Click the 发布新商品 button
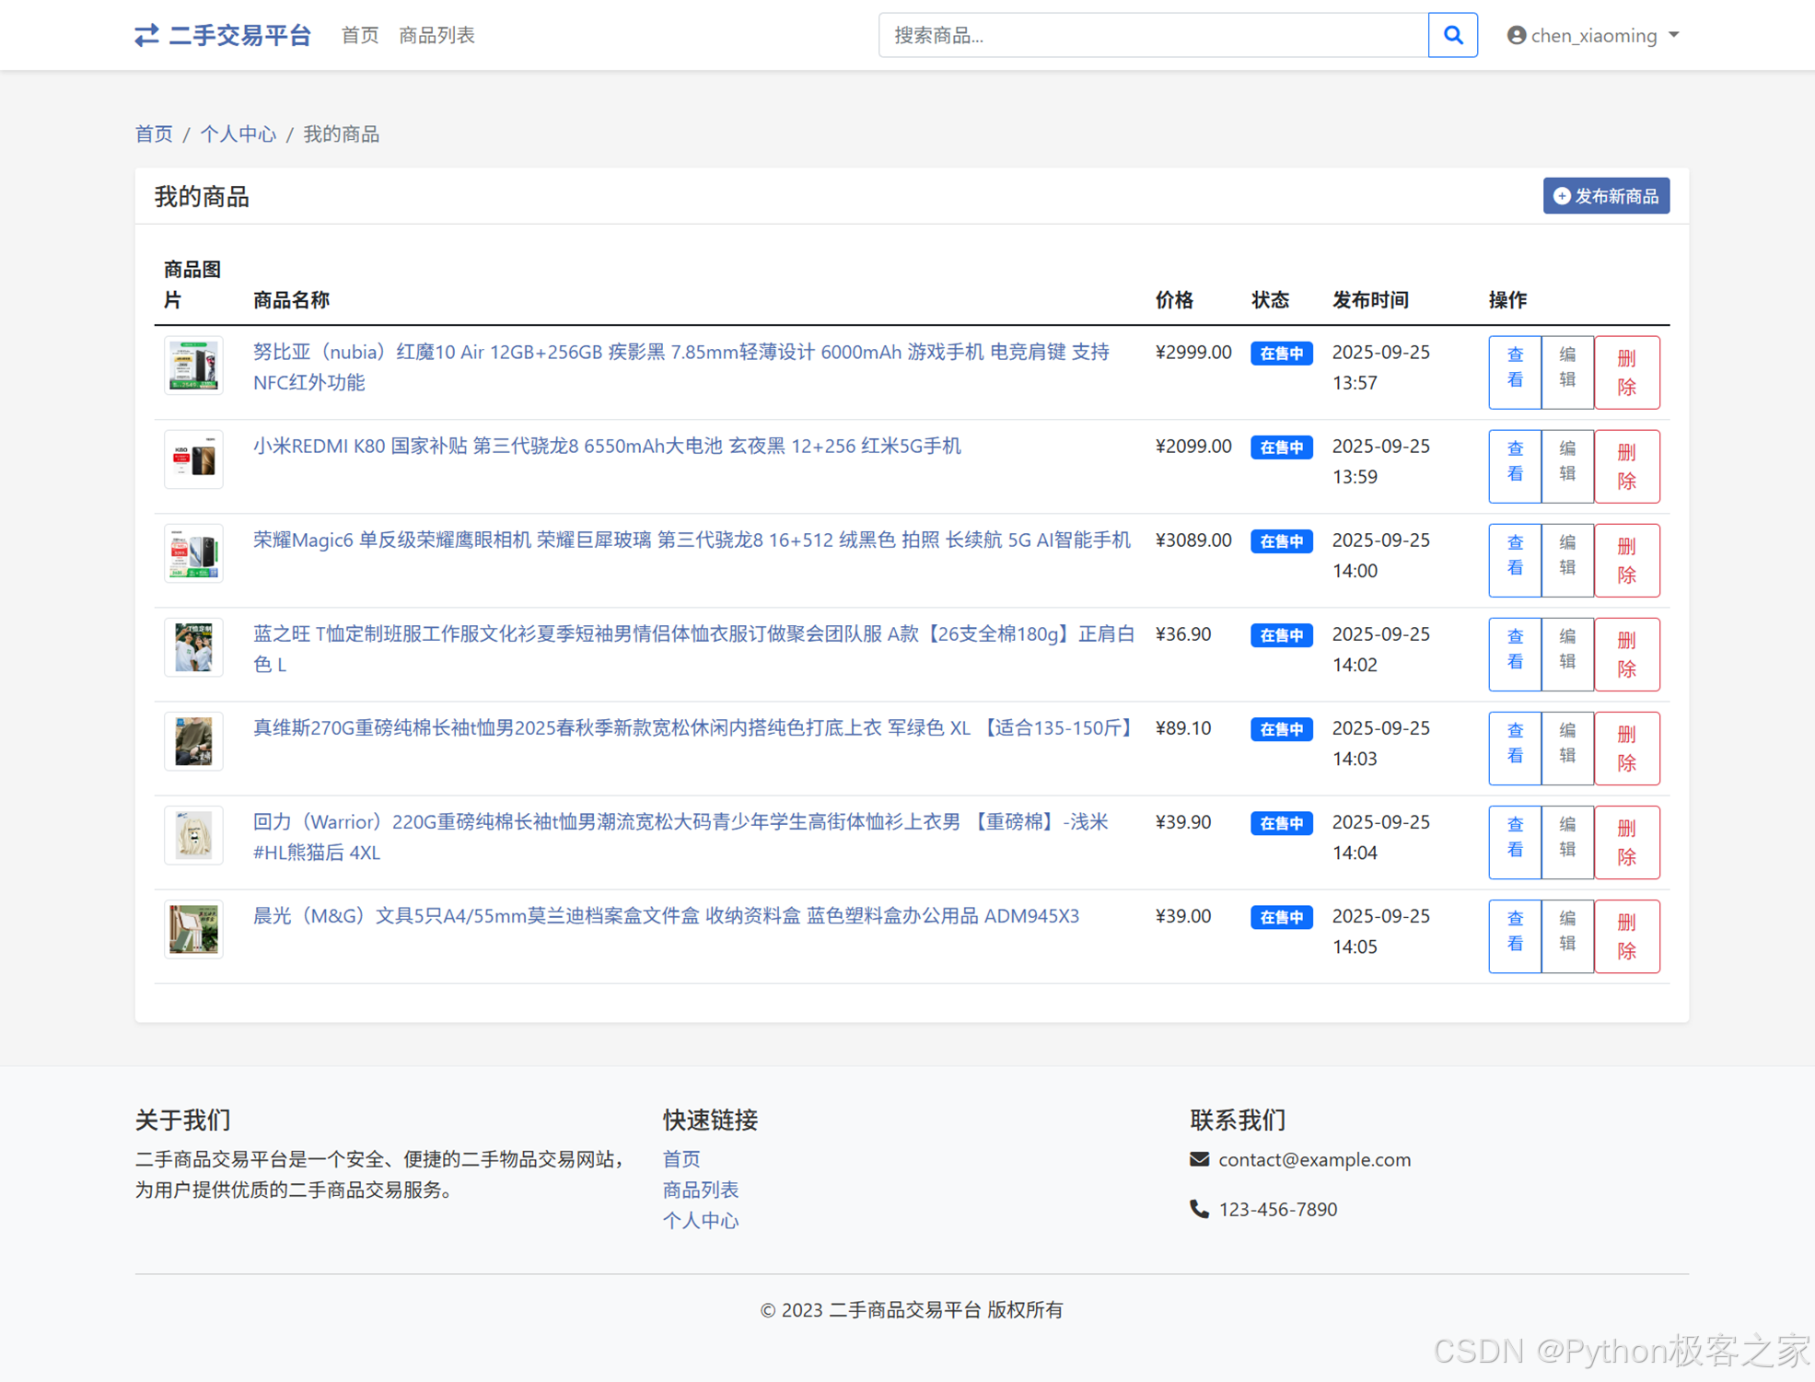This screenshot has width=1815, height=1382. click(x=1605, y=196)
